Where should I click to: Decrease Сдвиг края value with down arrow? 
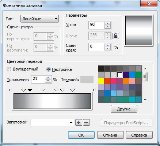(x=107, y=49)
